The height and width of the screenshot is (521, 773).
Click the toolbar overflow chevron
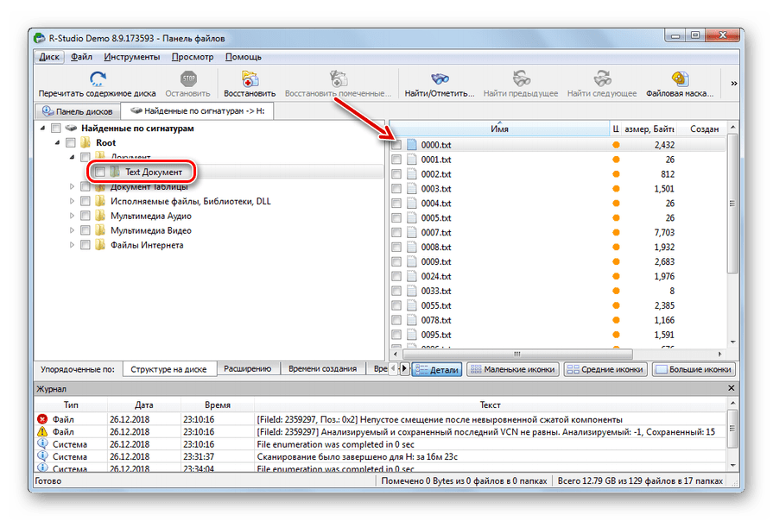734,84
